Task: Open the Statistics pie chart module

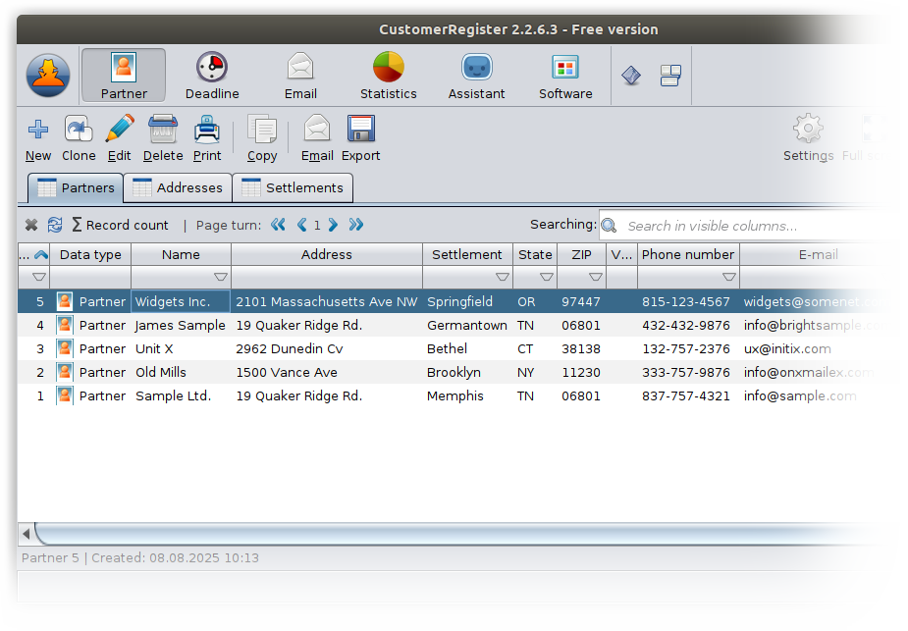Action: pyautogui.click(x=389, y=76)
